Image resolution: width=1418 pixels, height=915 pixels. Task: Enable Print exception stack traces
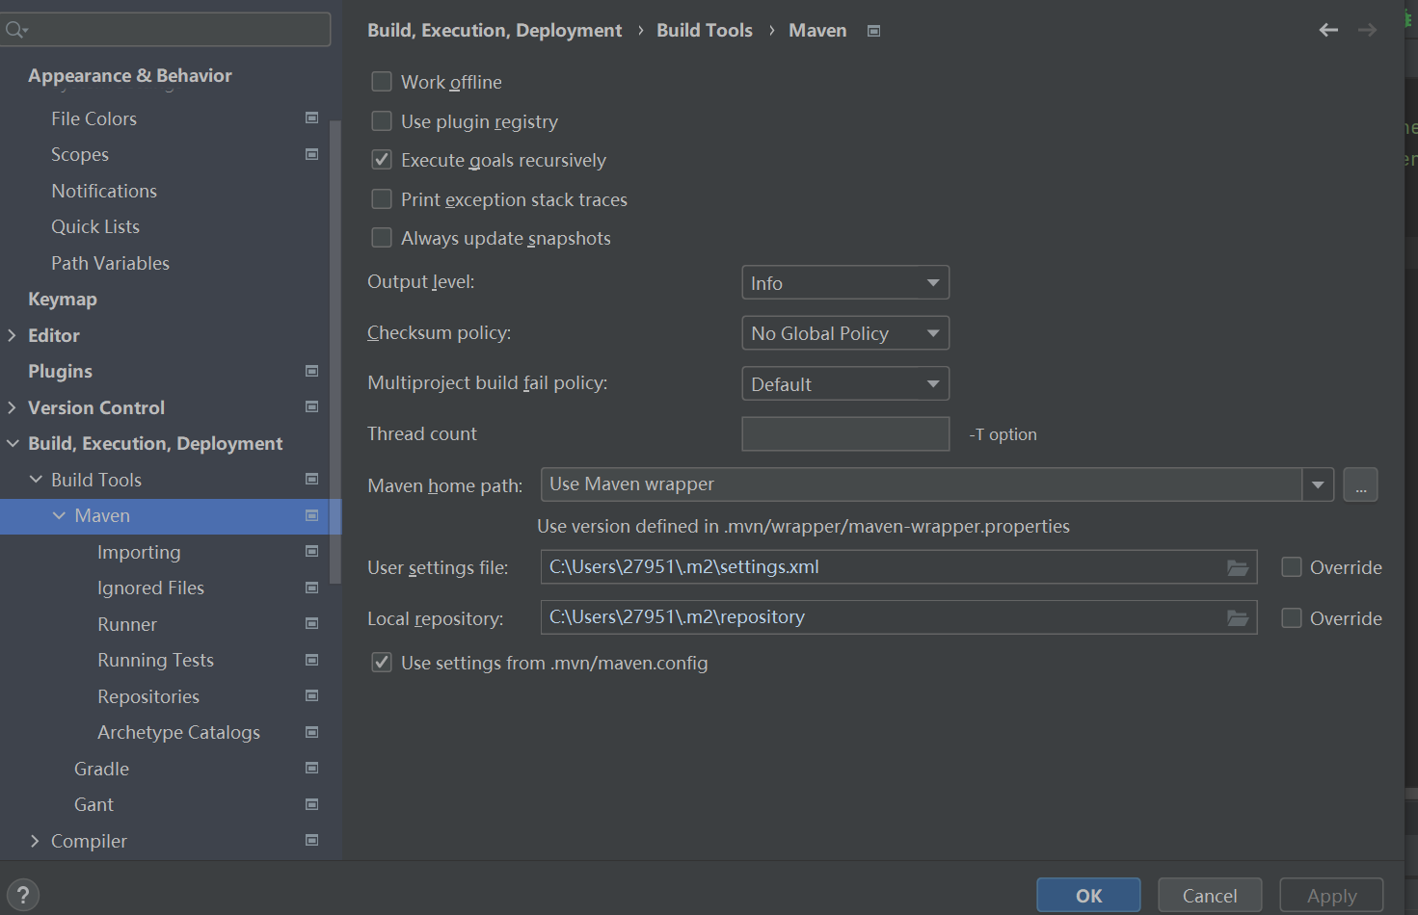click(x=382, y=199)
